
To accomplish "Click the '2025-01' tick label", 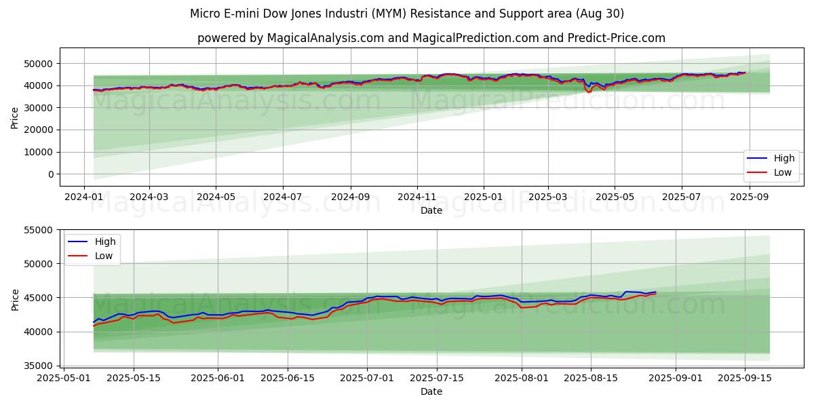I will [x=484, y=197].
